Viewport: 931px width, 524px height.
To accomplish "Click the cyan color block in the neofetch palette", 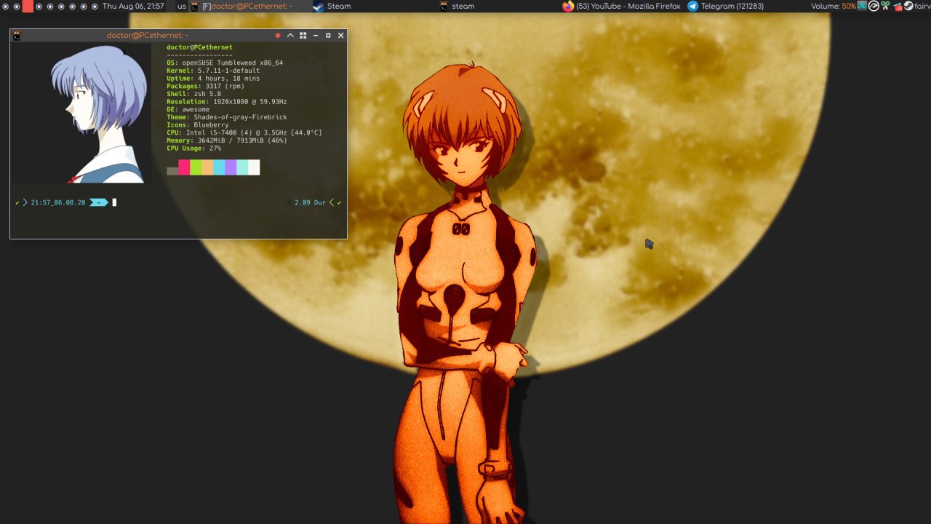I will (x=219, y=167).
